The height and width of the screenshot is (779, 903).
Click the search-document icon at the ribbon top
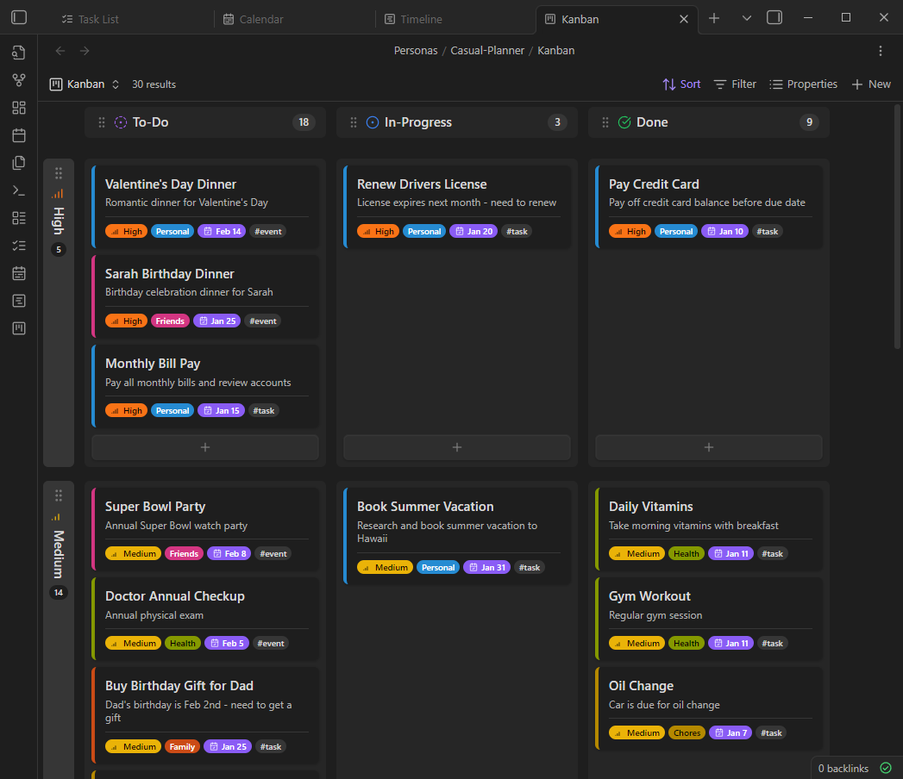click(18, 53)
